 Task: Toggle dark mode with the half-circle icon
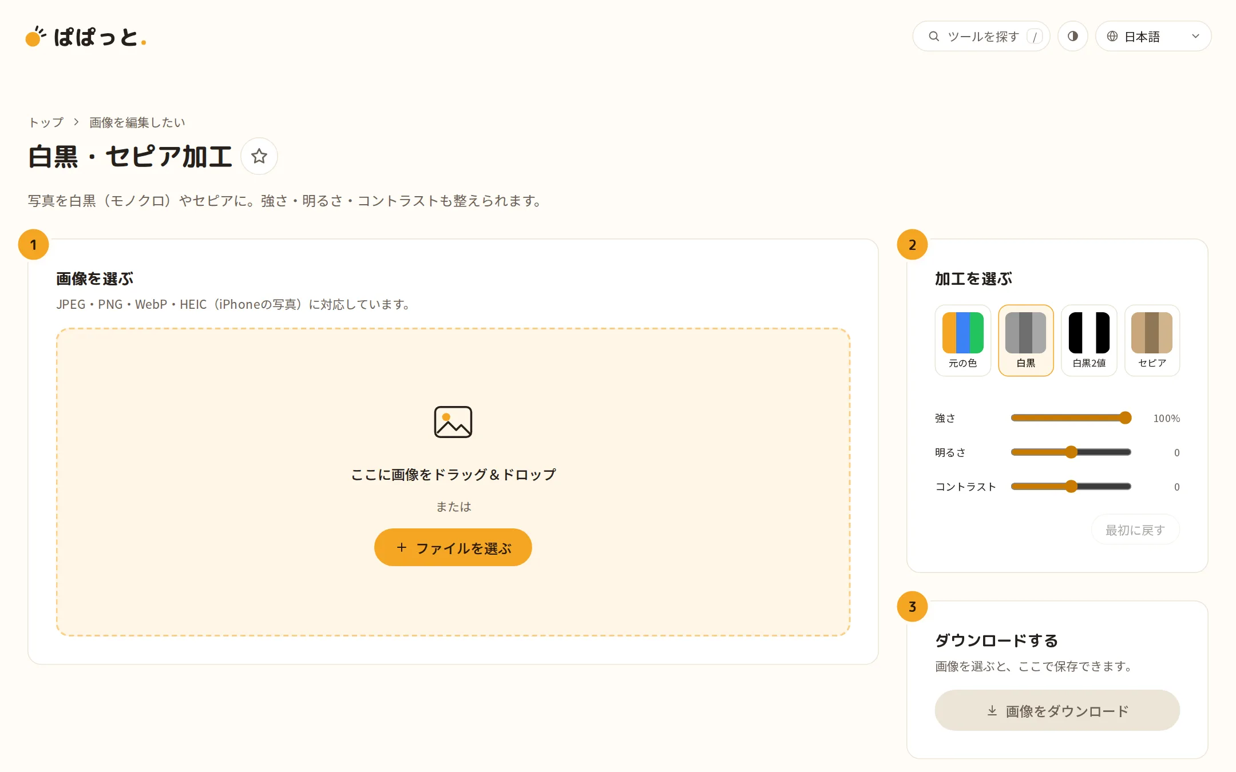pos(1072,36)
